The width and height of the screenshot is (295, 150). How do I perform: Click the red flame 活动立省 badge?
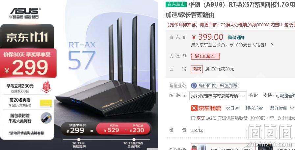click(x=46, y=87)
